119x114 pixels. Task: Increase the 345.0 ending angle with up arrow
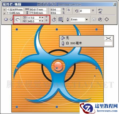43,21
